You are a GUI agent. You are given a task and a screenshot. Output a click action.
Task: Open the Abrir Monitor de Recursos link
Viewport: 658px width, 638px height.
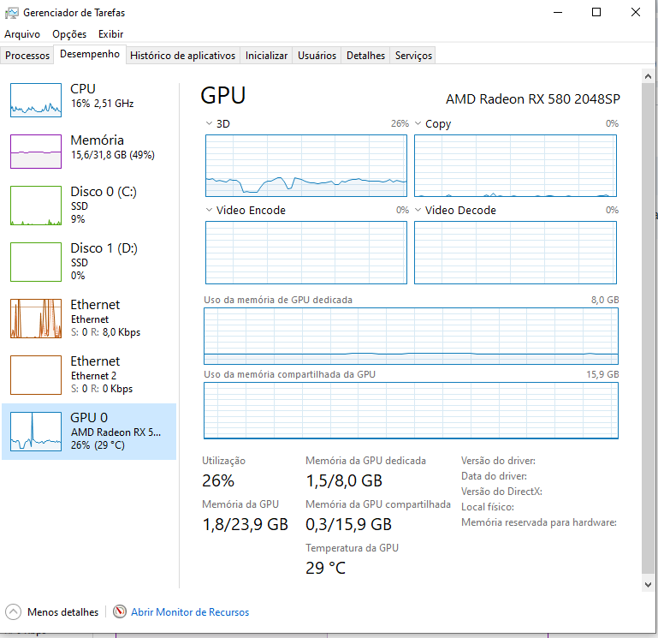(190, 612)
